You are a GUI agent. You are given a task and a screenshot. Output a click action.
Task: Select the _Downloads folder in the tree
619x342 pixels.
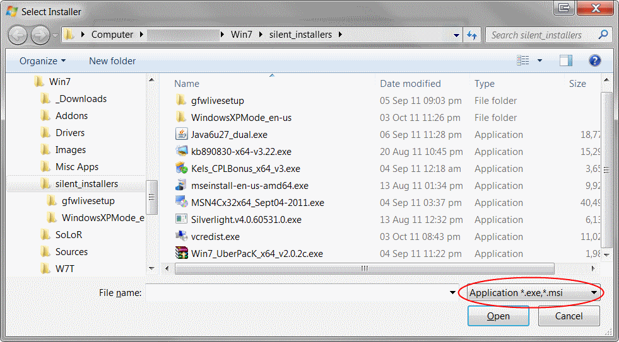coord(81,98)
